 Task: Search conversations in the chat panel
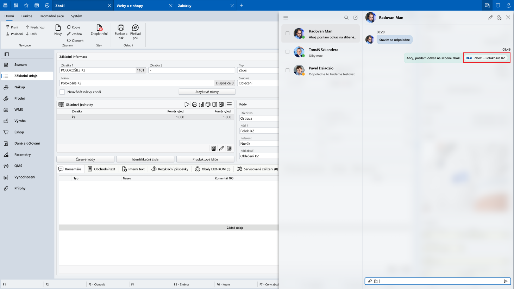(346, 18)
